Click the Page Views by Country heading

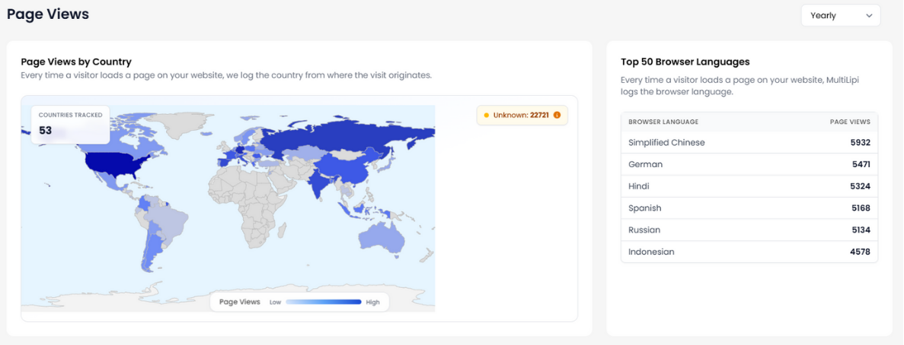click(76, 62)
